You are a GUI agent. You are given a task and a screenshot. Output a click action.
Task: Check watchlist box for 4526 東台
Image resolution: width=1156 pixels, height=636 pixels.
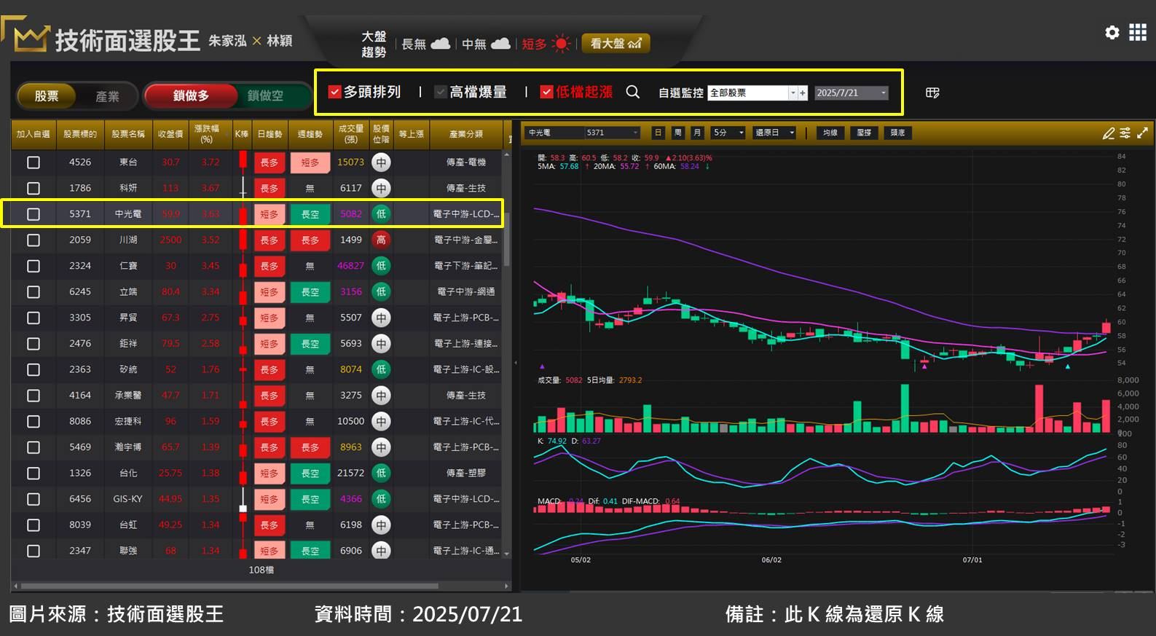click(x=34, y=162)
